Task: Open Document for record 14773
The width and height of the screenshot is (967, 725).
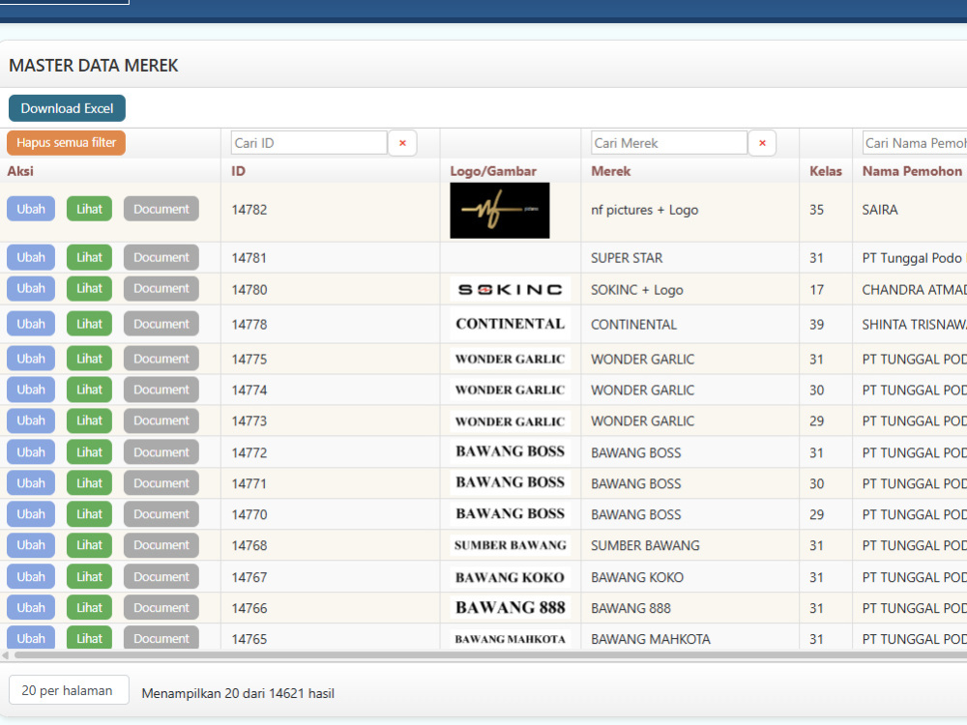Action: tap(161, 420)
